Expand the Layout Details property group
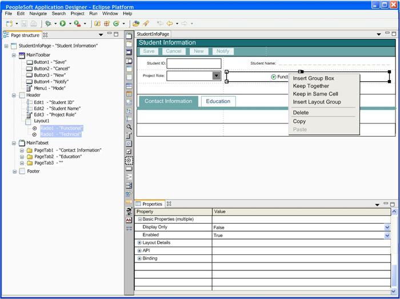Screen dimensions: 400x299 tap(139, 242)
